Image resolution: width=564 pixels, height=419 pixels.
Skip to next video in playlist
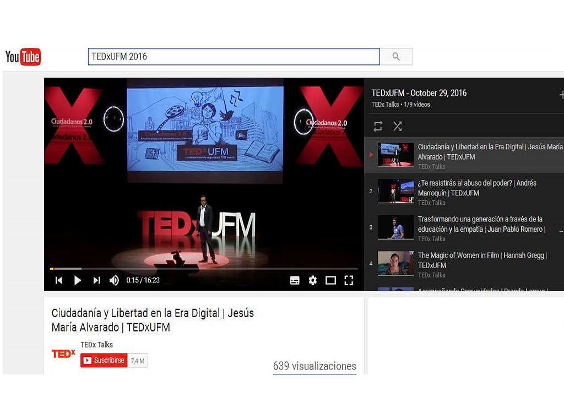pos(96,280)
